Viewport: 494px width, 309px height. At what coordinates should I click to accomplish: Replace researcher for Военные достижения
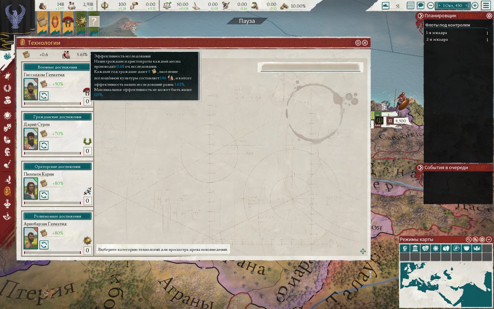pyautogui.click(x=44, y=96)
